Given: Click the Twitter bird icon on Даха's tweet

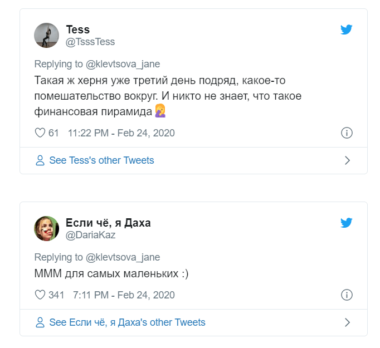Looking at the screenshot, I should pyautogui.click(x=347, y=223).
